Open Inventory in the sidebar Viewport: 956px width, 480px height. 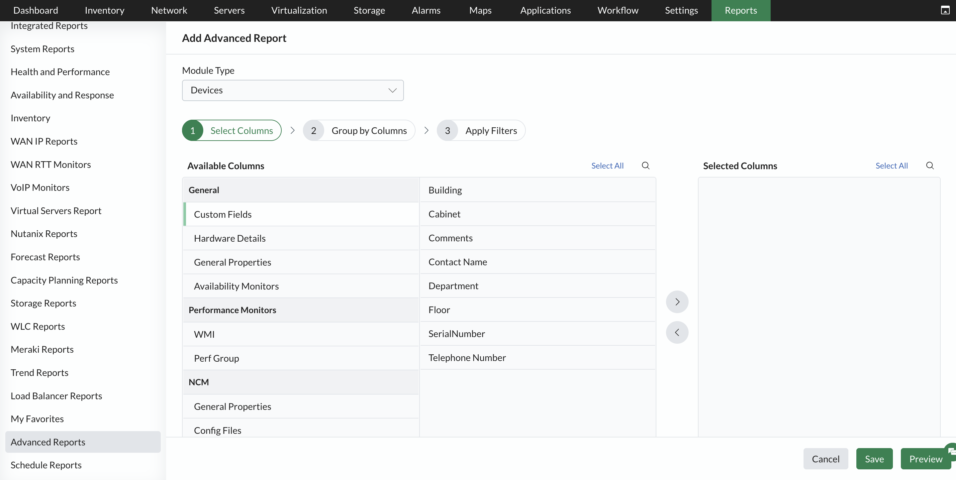(31, 118)
